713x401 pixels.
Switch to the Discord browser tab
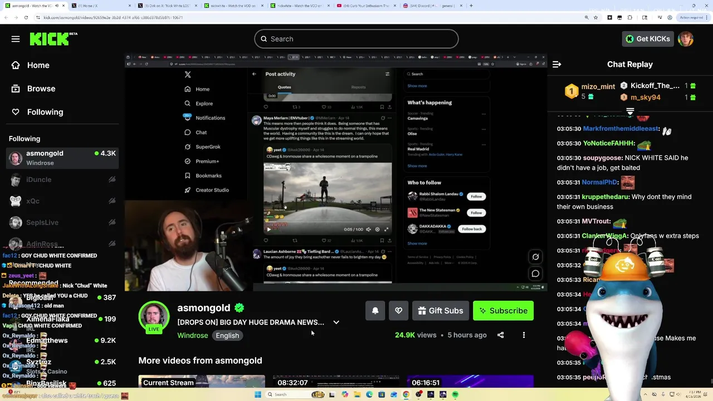click(x=432, y=6)
